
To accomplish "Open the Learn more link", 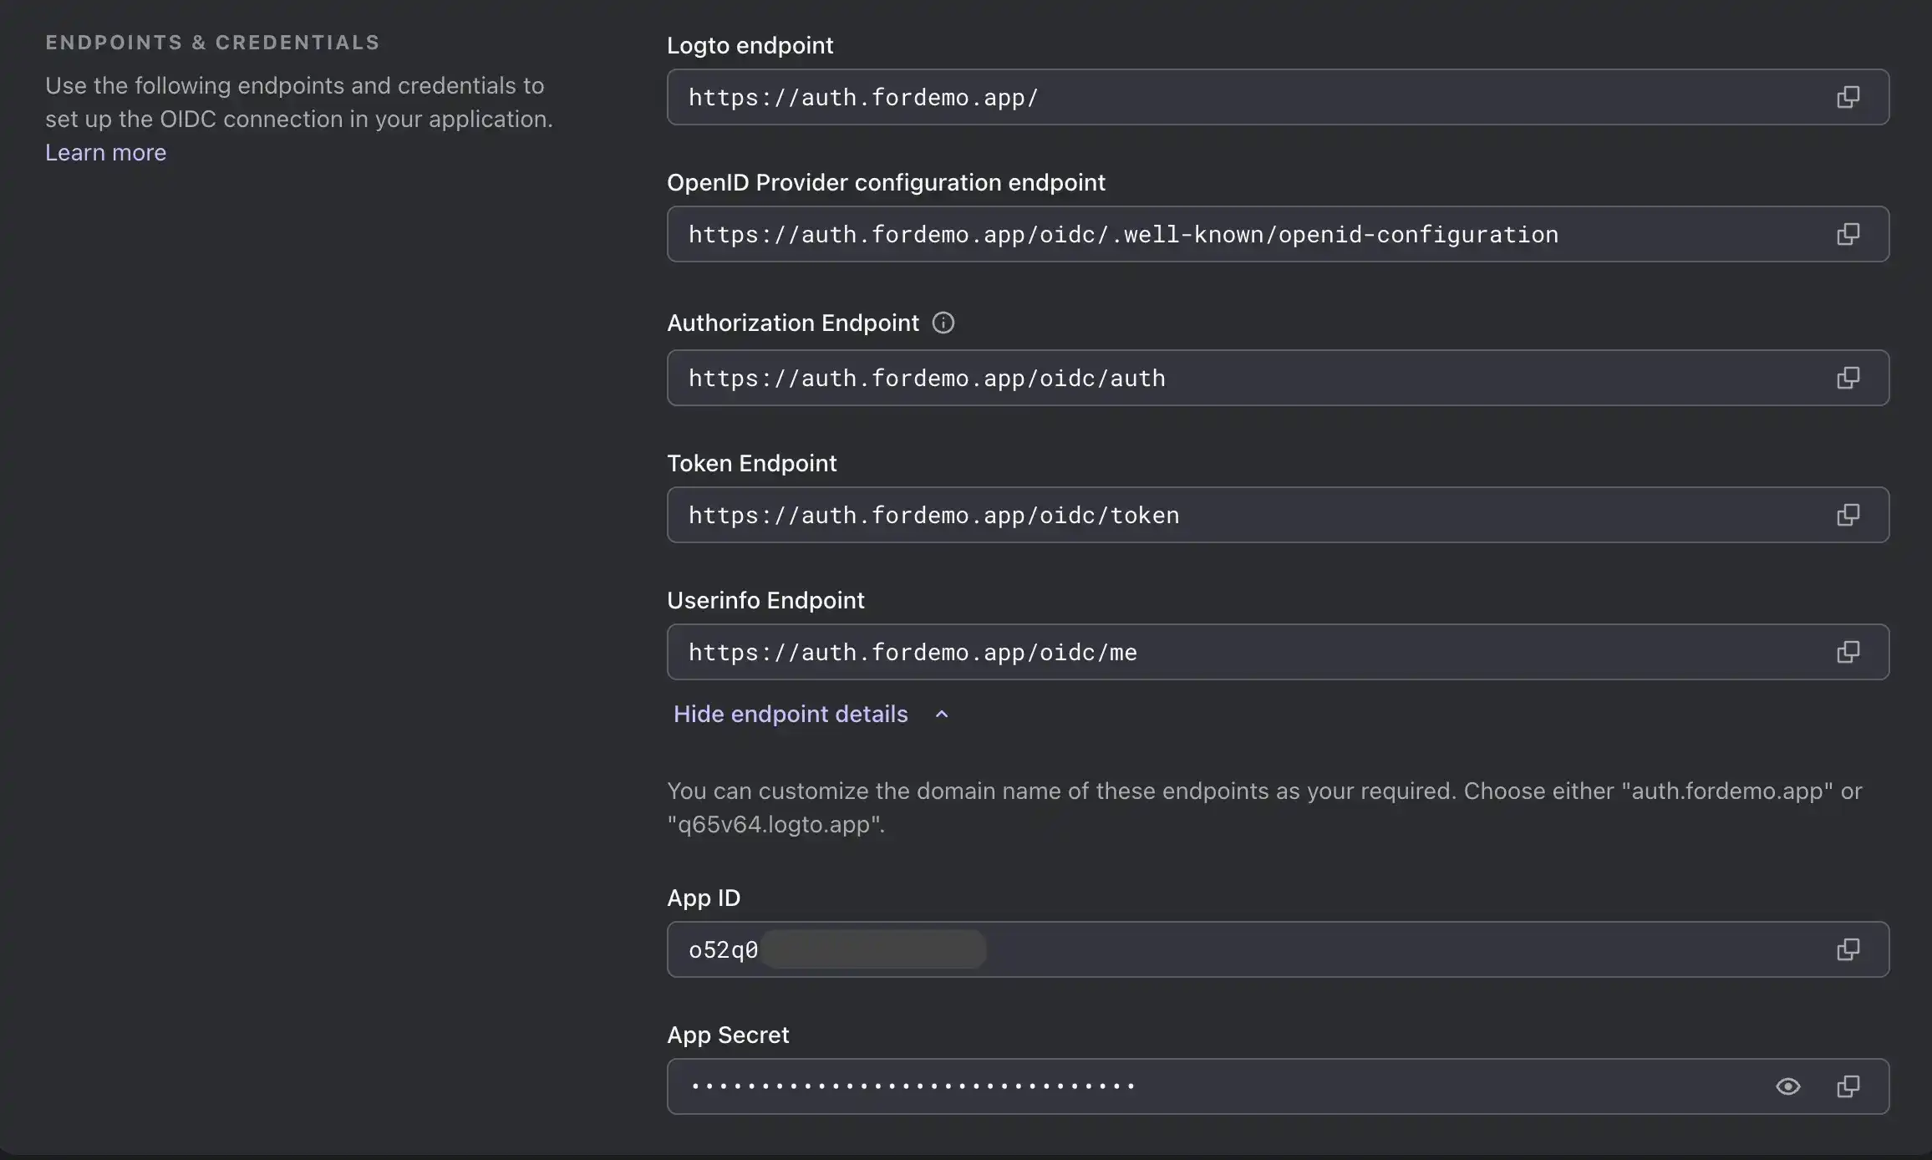I will (105, 153).
